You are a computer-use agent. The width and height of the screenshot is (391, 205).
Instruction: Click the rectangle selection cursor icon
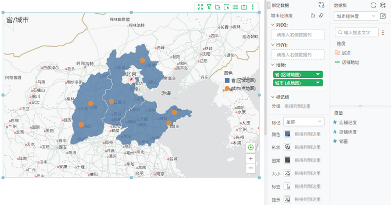point(226,7)
